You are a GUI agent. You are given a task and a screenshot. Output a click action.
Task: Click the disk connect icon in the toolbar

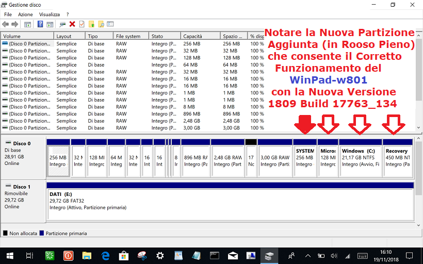62,24
